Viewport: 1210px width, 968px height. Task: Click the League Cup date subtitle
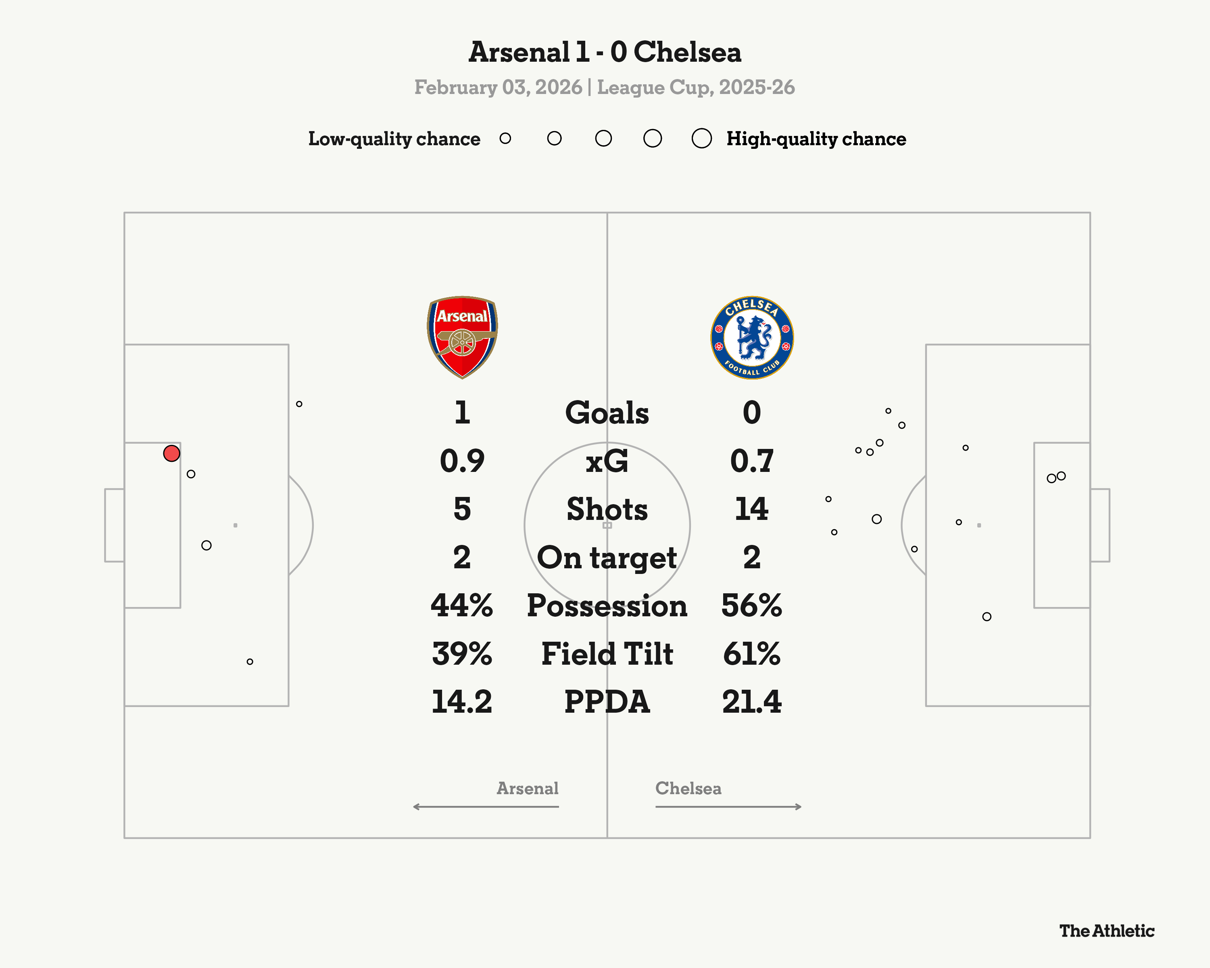pyautogui.click(x=605, y=88)
